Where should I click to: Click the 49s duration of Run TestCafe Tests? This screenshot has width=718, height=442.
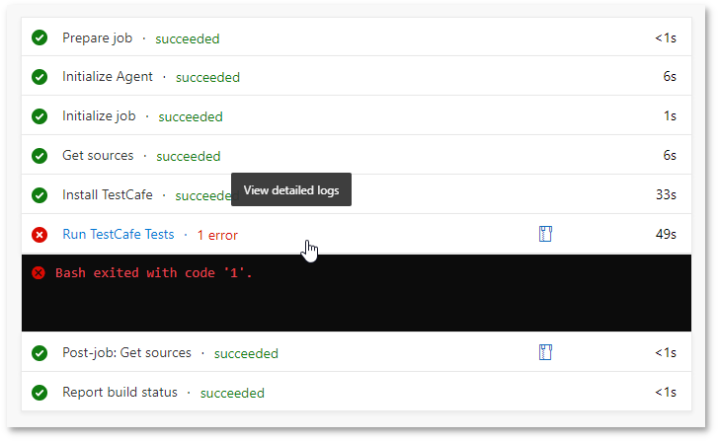666,235
